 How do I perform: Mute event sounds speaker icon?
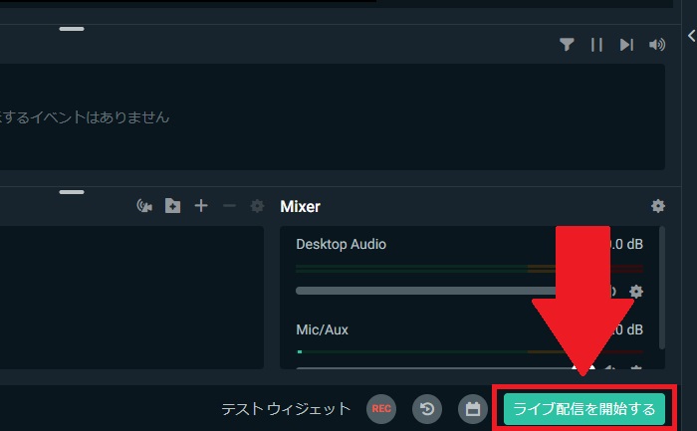pyautogui.click(x=657, y=45)
